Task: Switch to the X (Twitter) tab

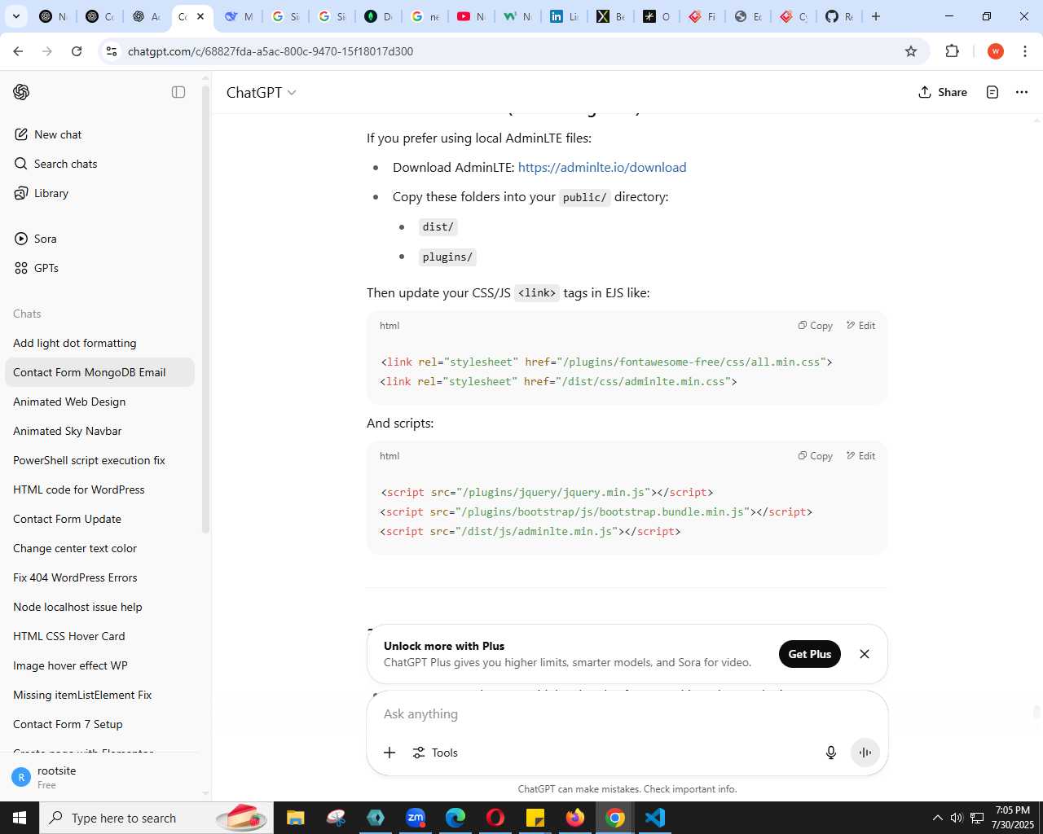Action: (x=611, y=16)
